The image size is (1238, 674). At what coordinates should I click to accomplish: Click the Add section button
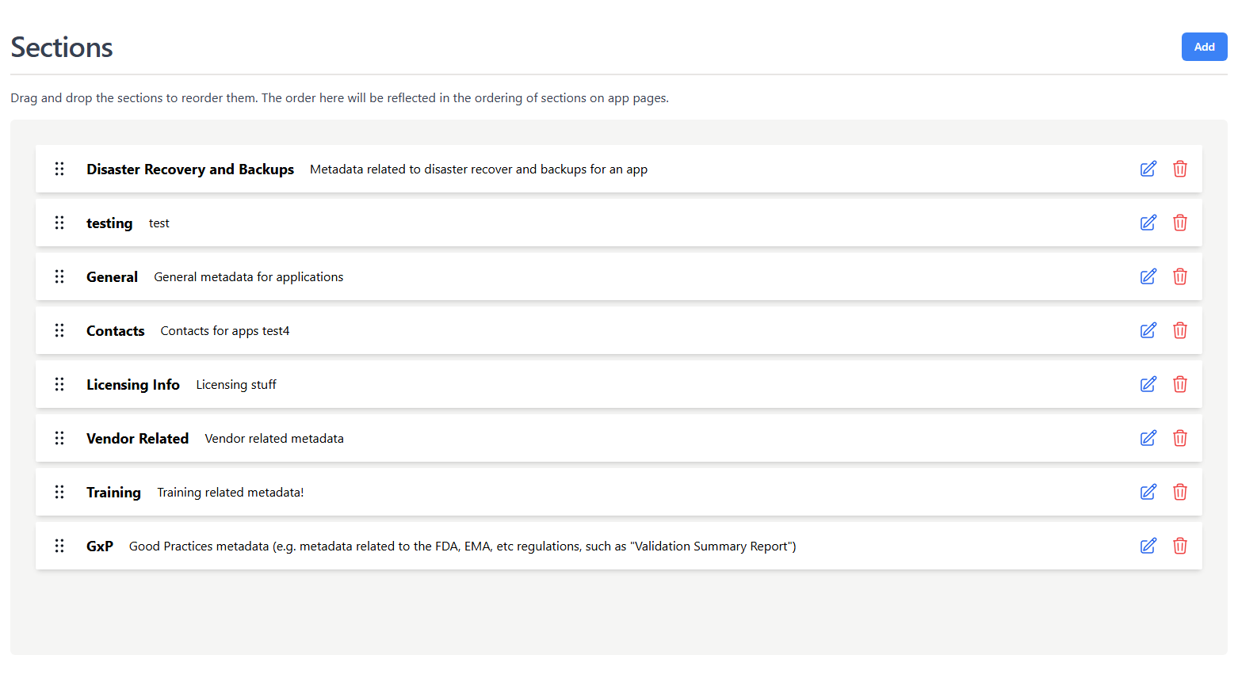click(1204, 47)
